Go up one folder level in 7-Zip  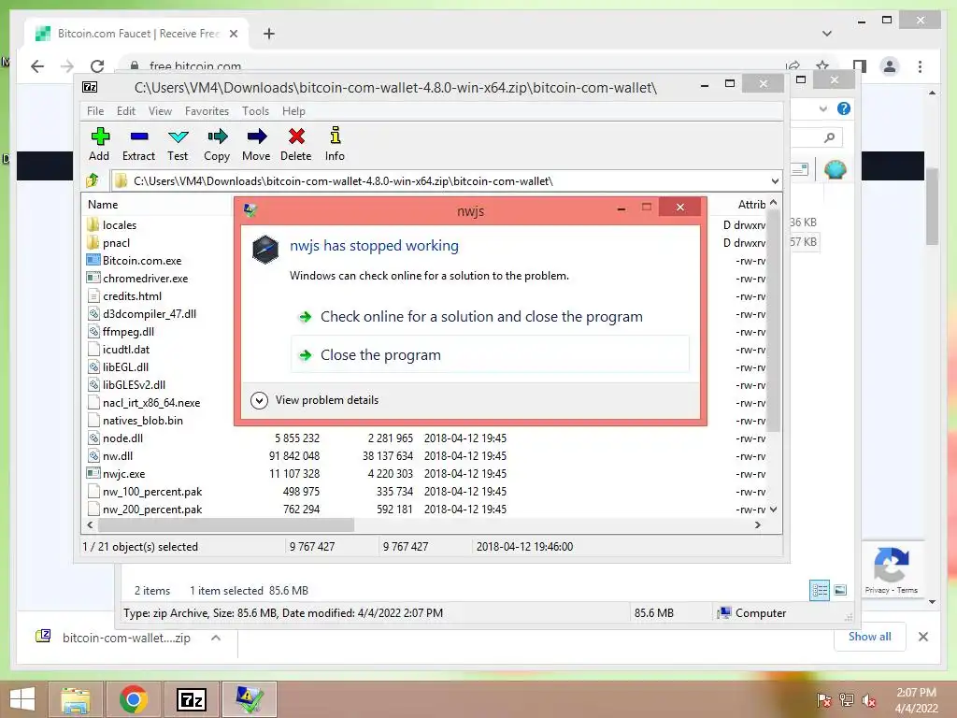(x=93, y=180)
